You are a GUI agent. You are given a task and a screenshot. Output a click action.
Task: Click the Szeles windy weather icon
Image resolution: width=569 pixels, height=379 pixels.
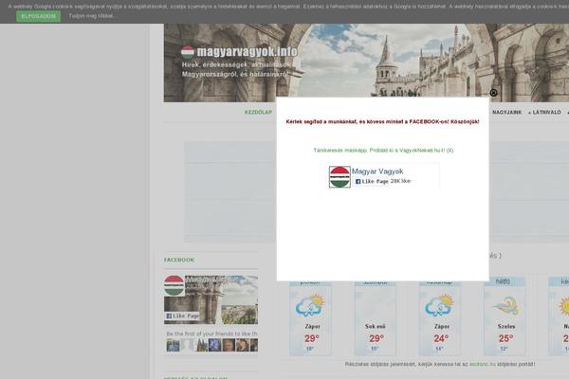point(505,306)
